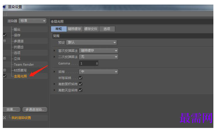This screenshot has width=219, height=129.
Task: Click the 全局光照 panel title
Action: pos(57,21)
